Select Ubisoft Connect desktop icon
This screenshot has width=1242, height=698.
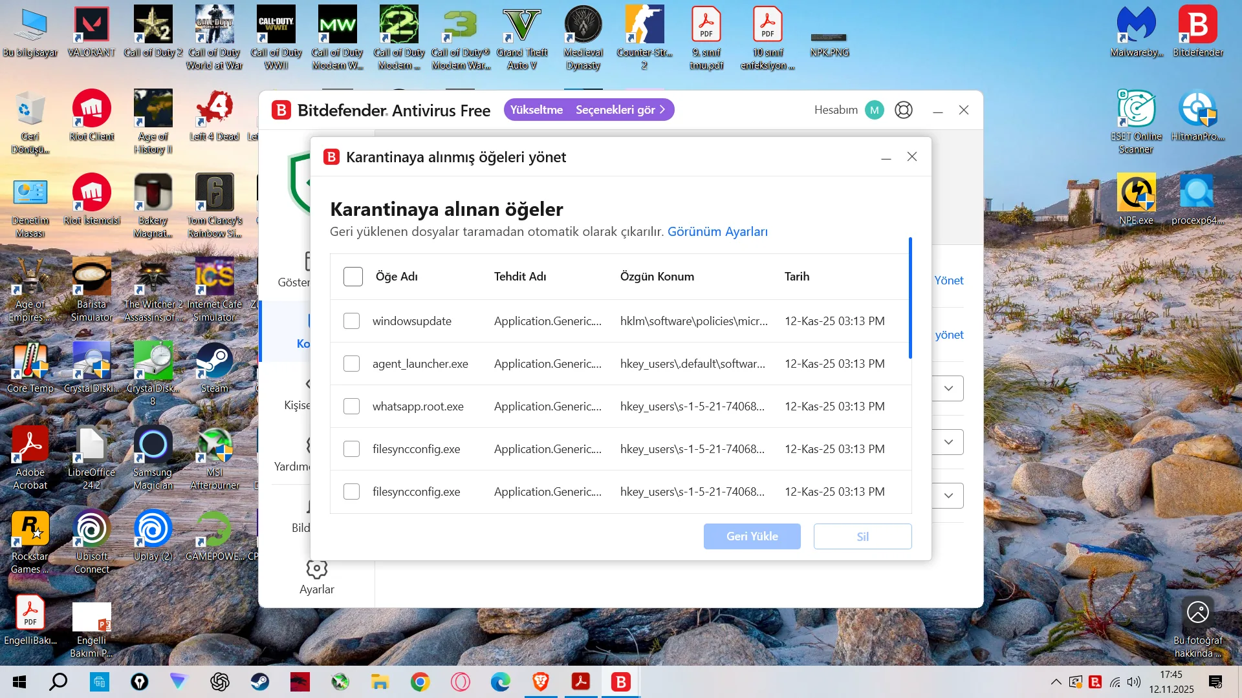pyautogui.click(x=92, y=542)
